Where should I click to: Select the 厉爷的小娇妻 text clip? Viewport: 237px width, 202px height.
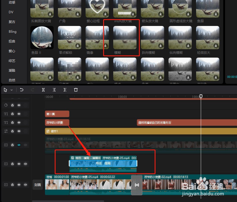[x=57, y=122]
